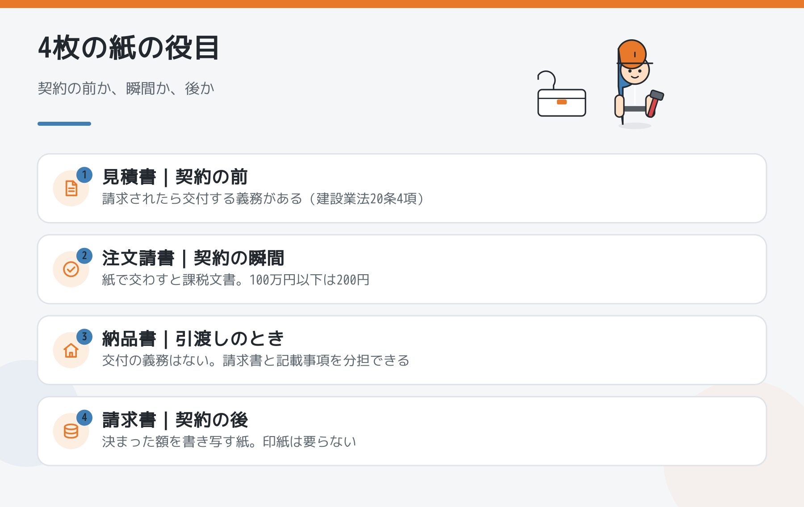
Task: Click the coin stack icon beside 請求書
Action: click(71, 431)
